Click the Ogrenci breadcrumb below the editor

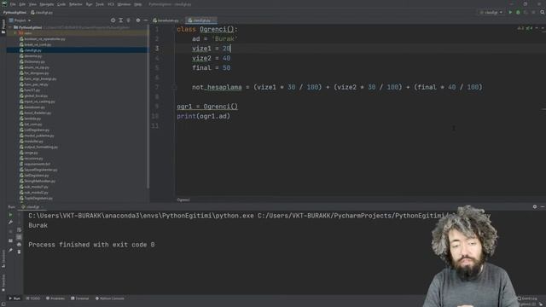[x=183, y=200]
